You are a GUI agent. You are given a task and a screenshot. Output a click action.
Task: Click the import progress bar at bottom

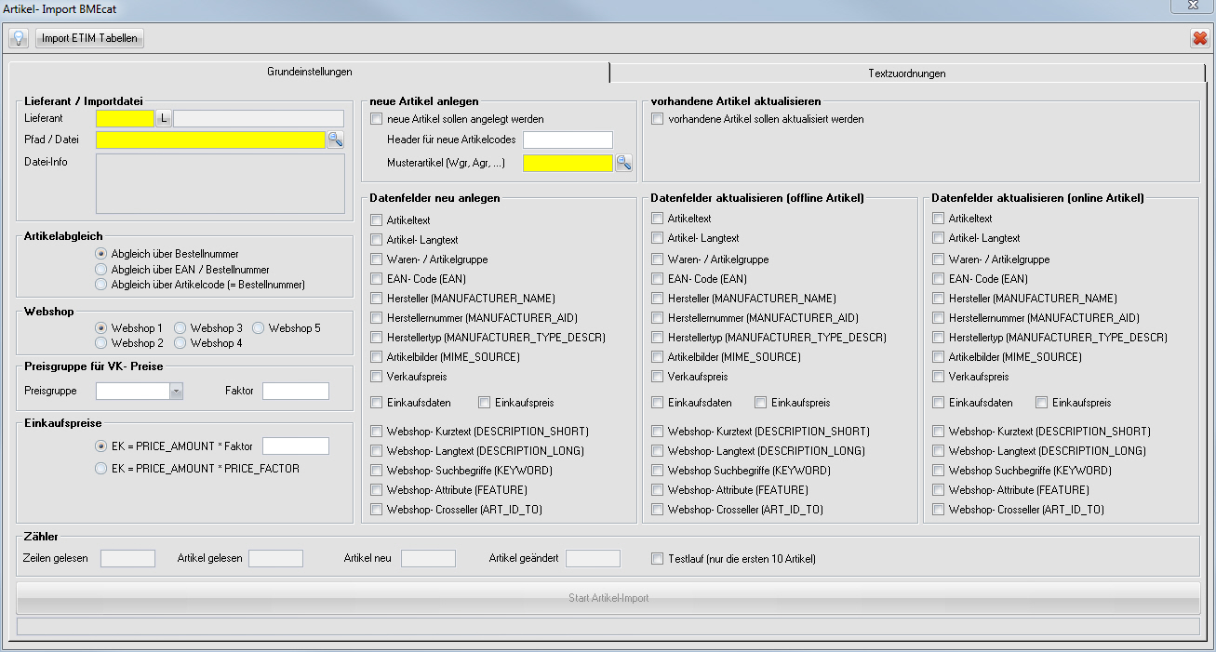[x=608, y=627]
